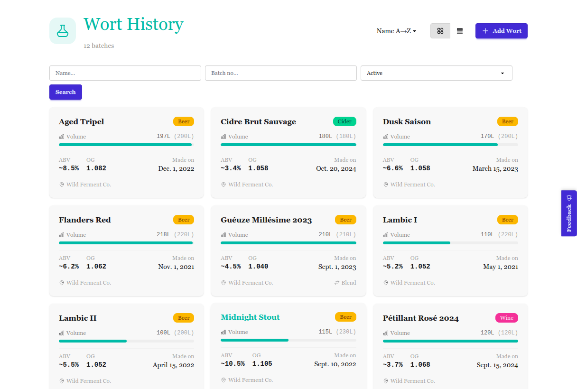
Task: Click the location pin icon on Aged Tripel card
Action: (x=62, y=185)
